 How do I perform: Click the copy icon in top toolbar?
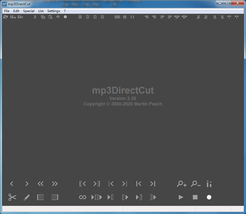43,17
